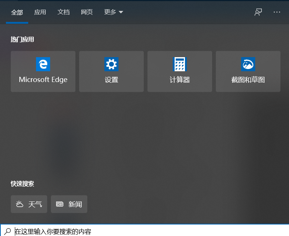The width and height of the screenshot is (289, 236).
Task: Click the 快速搜索 heading
Action: pos(22,184)
